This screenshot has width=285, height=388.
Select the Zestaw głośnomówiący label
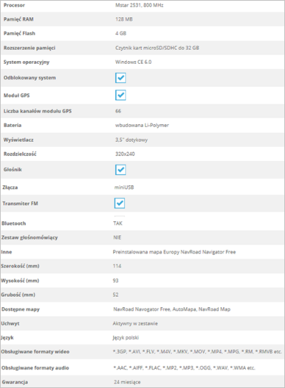pos(29,238)
